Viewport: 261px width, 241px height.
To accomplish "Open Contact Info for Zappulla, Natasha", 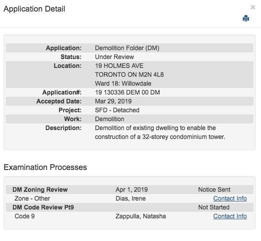I will [x=230, y=216].
